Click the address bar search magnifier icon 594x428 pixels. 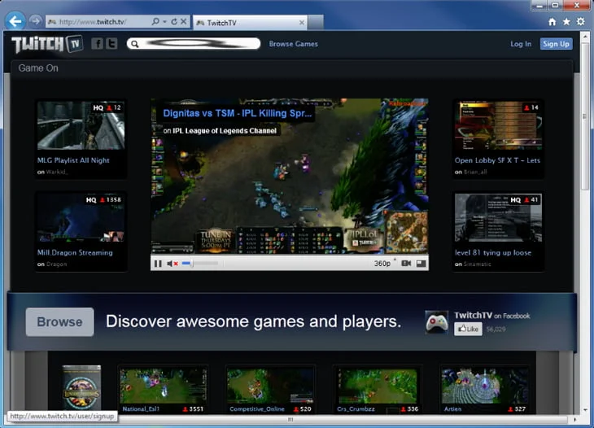(x=155, y=22)
